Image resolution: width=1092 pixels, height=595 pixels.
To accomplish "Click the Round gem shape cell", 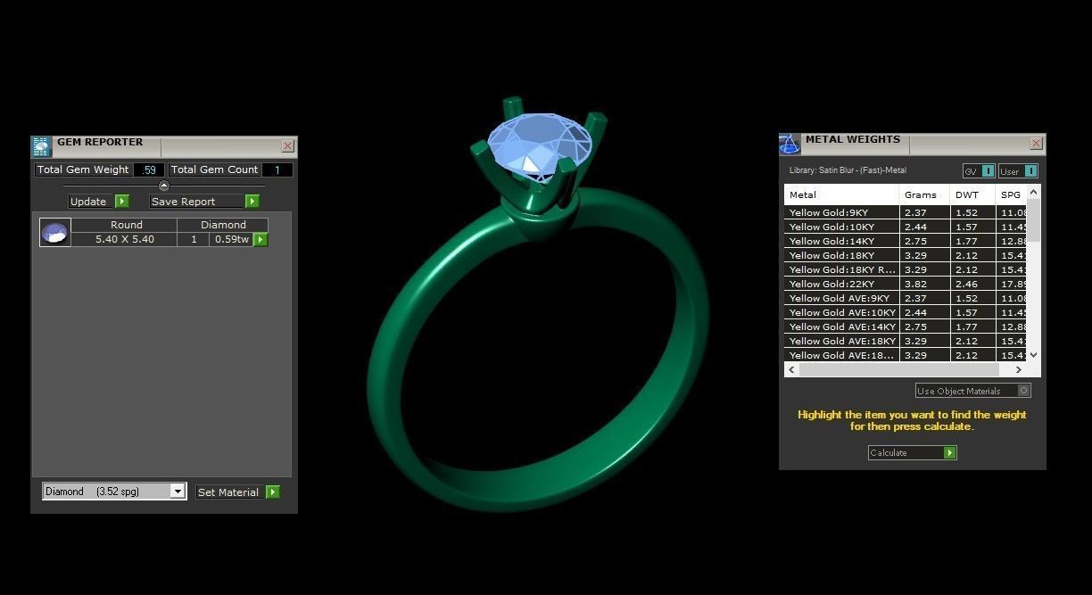I will click(x=125, y=225).
